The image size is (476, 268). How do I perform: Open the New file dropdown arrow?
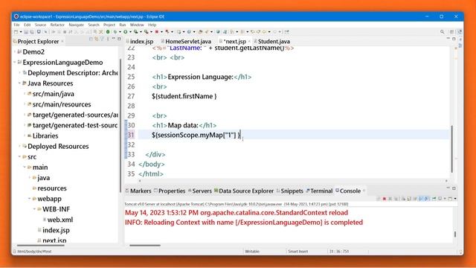pos(21,32)
